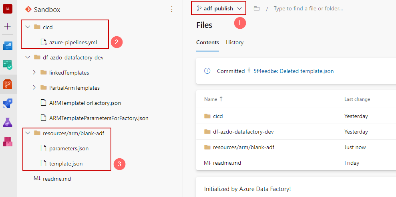Open the repository more options menu
Screen dimensions: 396x197
click(x=172, y=9)
